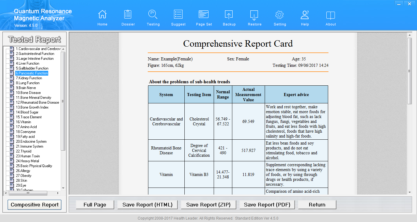The height and width of the screenshot is (222, 417).
Task: Select 17.Amino Acid report
Action: click(x=27, y=127)
